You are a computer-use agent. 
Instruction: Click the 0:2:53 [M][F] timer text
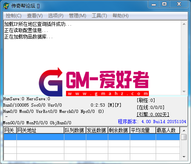pyautogui.click(x=106, y=105)
